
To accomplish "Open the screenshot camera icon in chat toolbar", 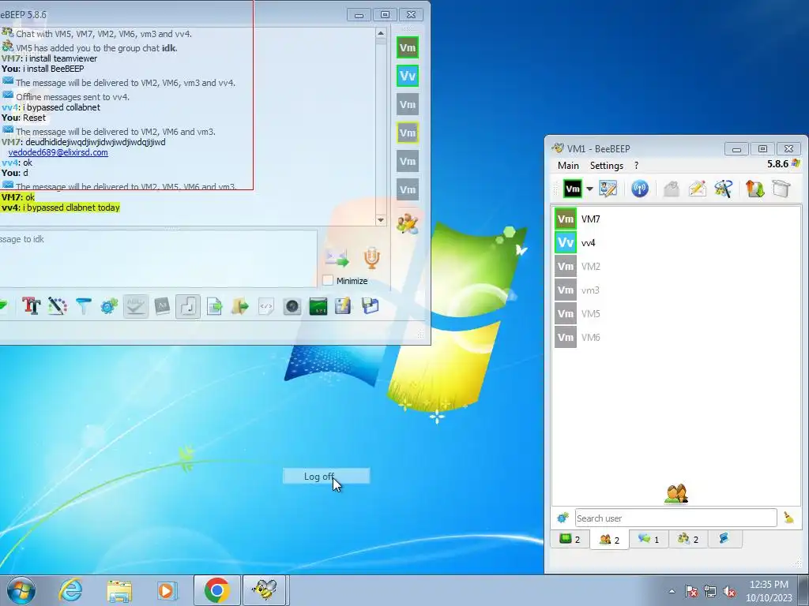I will coord(292,306).
